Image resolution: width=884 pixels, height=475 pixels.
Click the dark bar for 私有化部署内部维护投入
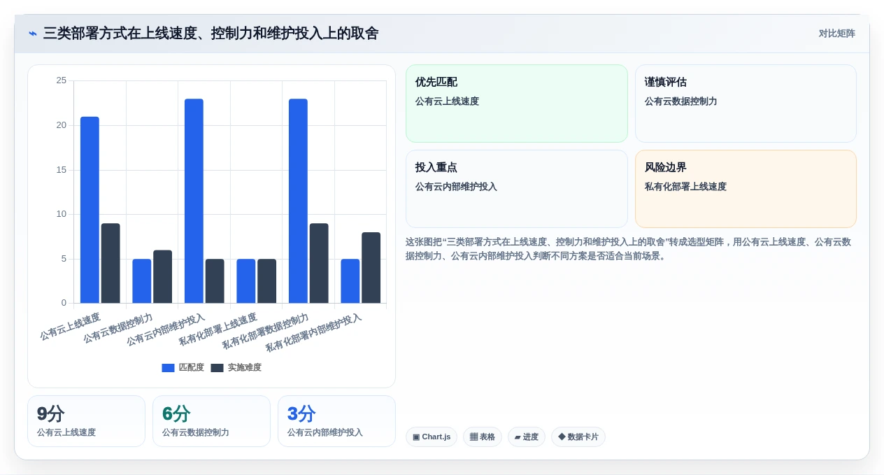click(x=371, y=268)
